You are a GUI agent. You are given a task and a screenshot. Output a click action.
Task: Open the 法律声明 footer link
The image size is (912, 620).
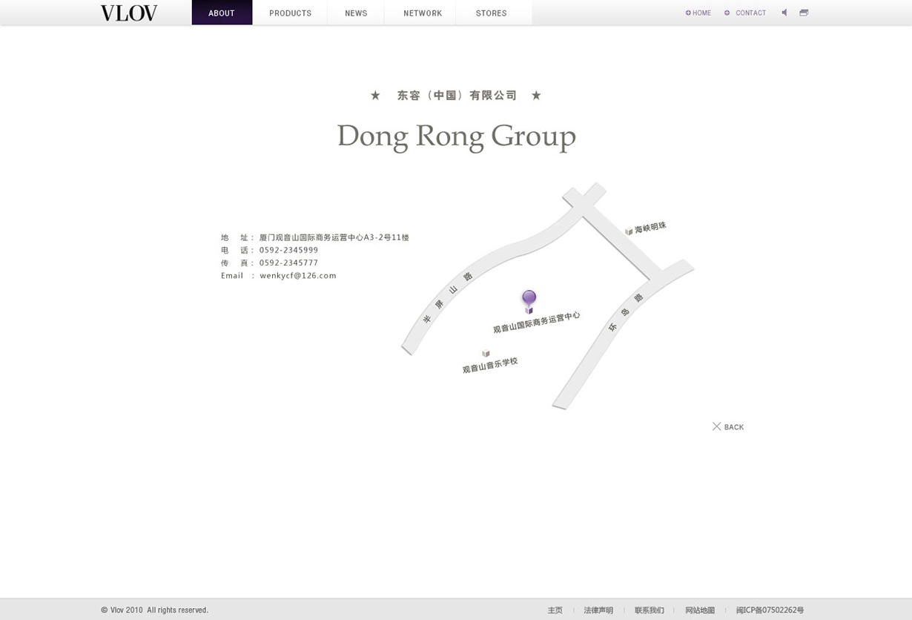tap(598, 610)
